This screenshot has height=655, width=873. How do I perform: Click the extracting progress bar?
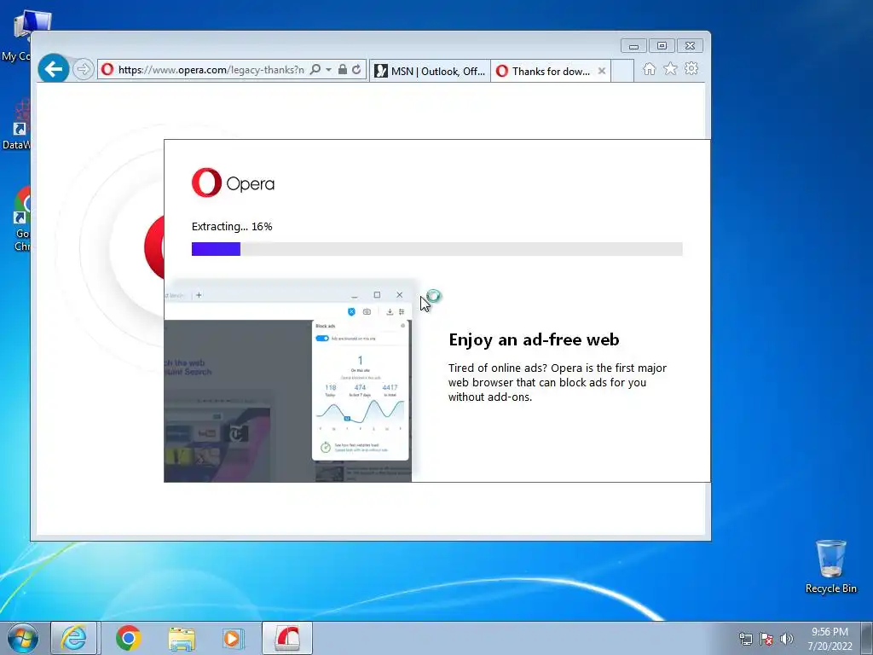point(437,249)
